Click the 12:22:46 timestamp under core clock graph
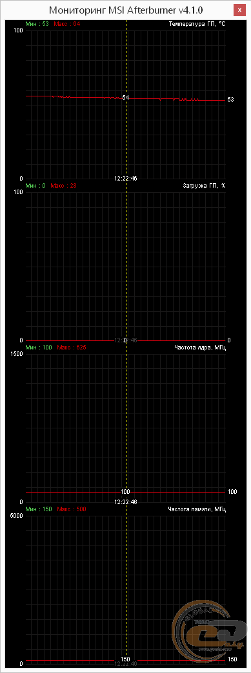Viewport: 251px width, 673px height. click(x=125, y=502)
